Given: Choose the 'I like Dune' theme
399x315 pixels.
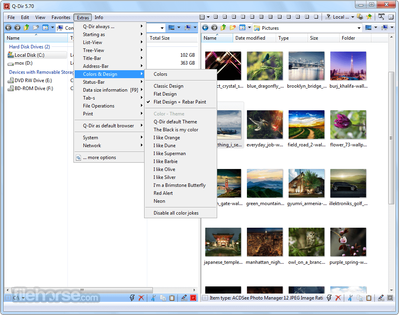Looking at the screenshot, I should tap(180, 146).
